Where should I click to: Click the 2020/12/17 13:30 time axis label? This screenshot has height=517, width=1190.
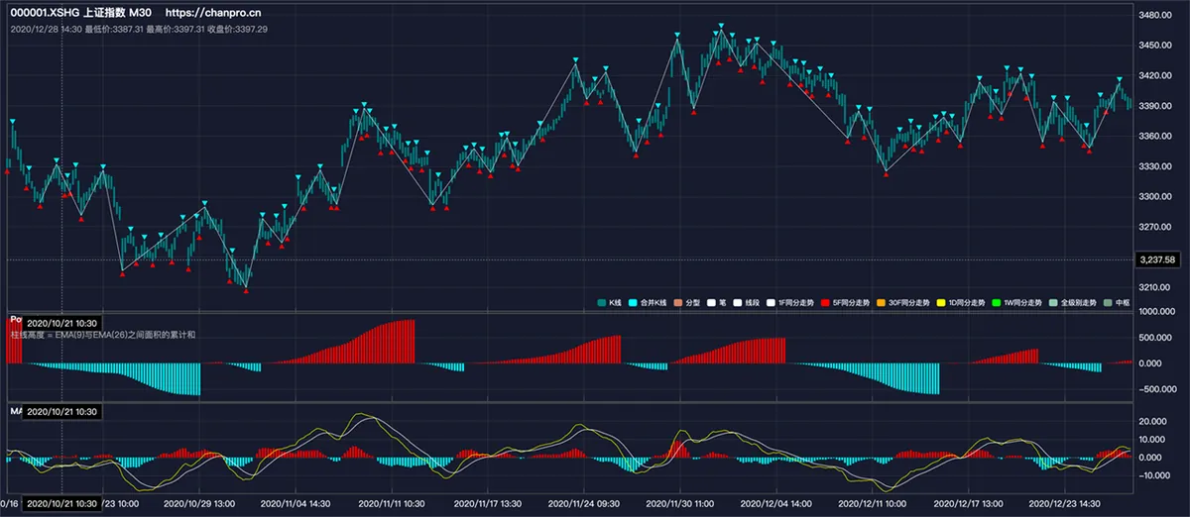967,503
